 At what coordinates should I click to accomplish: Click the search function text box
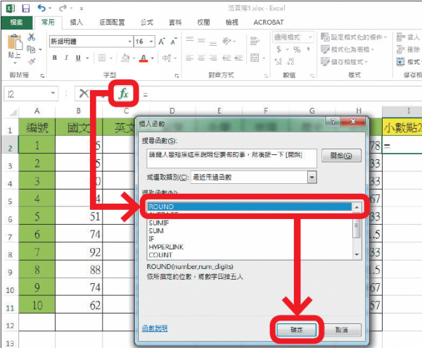click(231, 159)
